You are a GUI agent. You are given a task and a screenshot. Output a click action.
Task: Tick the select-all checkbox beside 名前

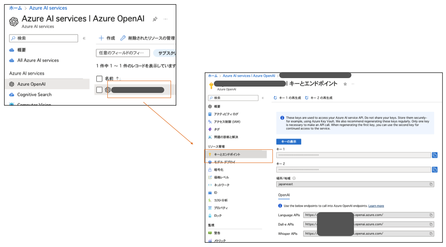coord(99,79)
